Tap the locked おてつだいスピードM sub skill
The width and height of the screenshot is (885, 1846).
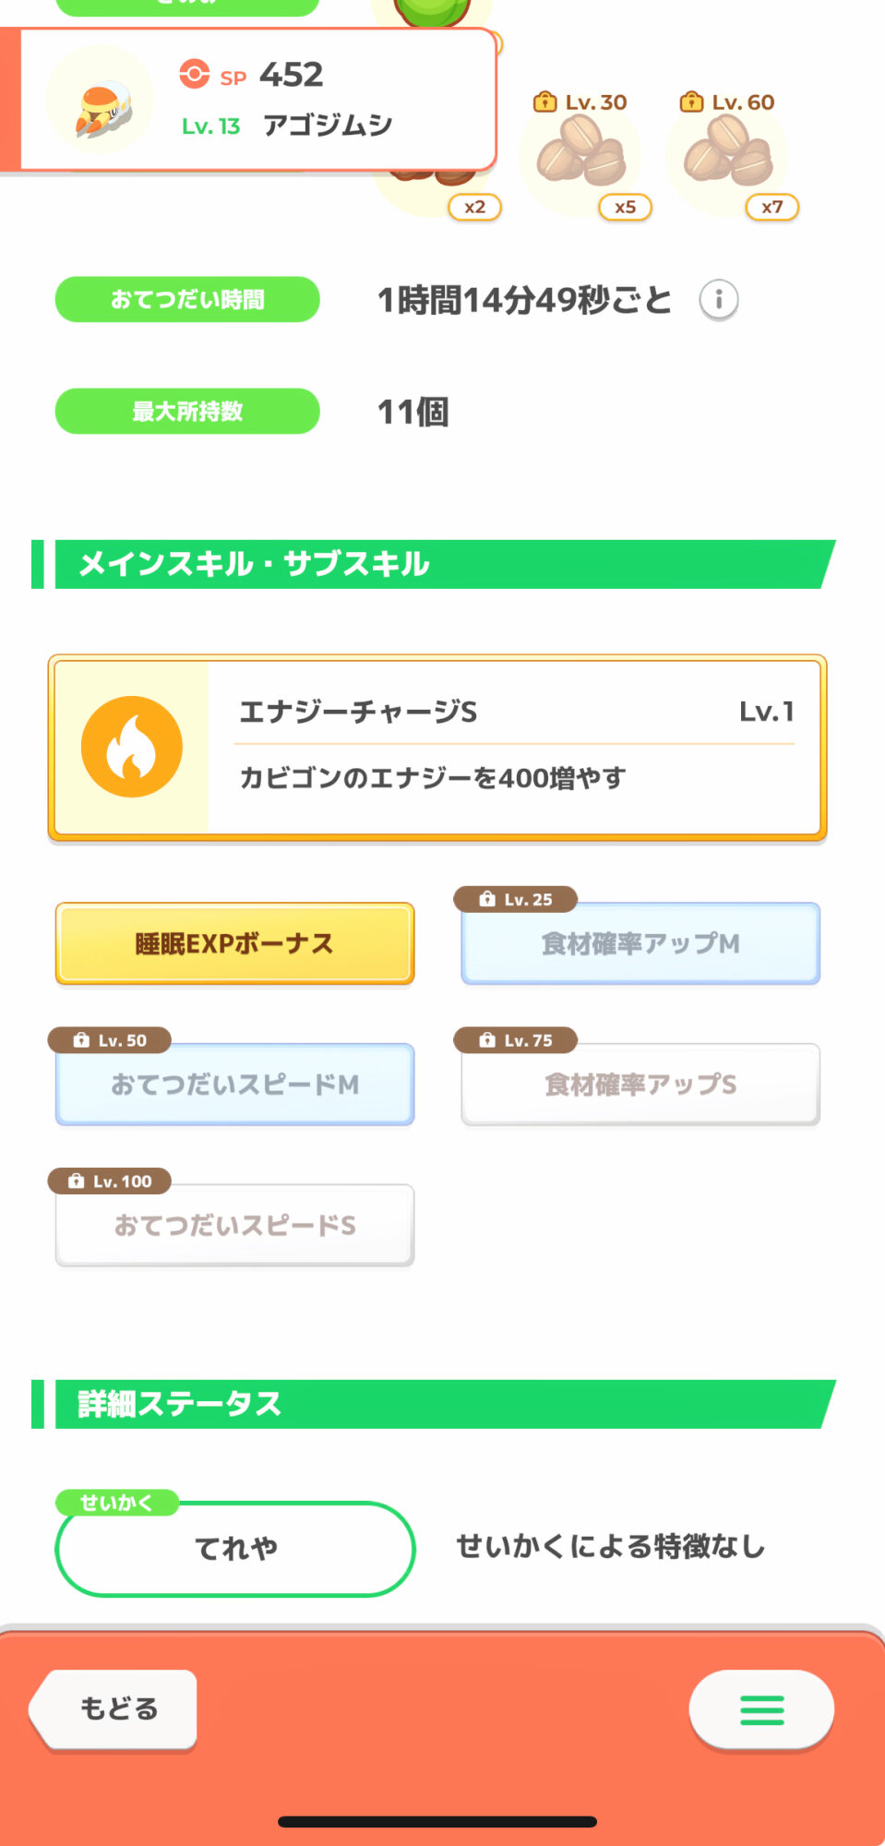coord(234,1085)
